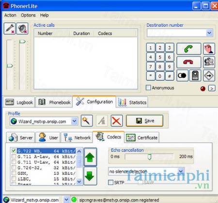
Task: Click the registered SIP status text
Action: (x=119, y=200)
